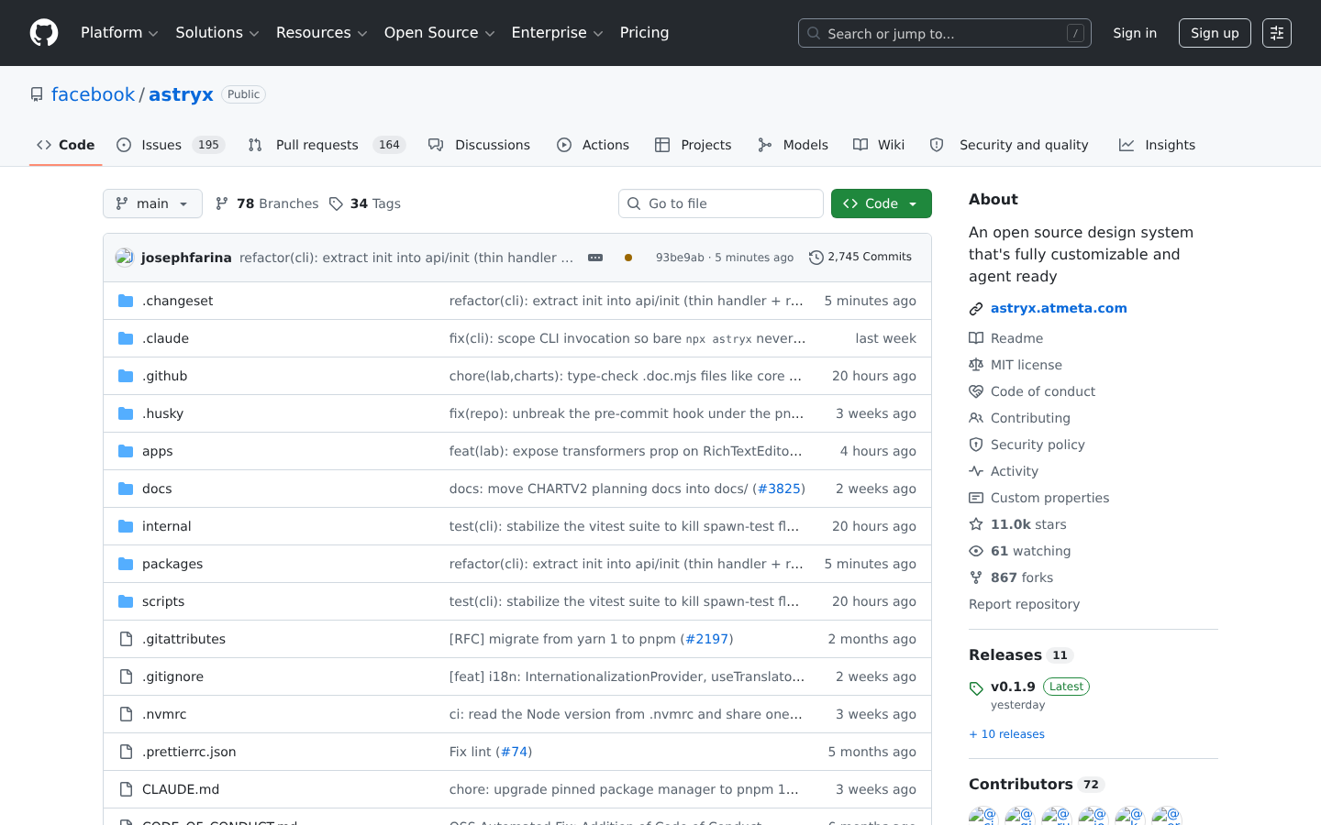Click the link icon beside astryx.atmeta.com

tap(976, 309)
